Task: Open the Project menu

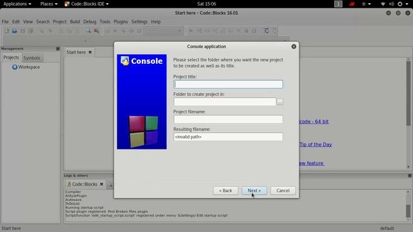Action: click(x=59, y=22)
